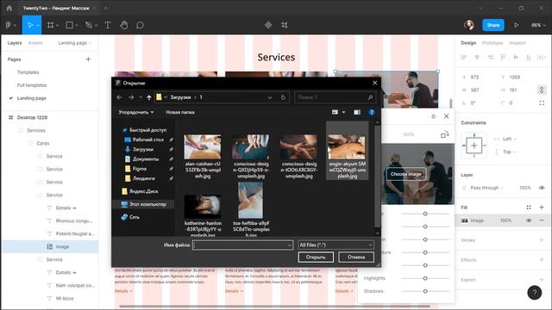Click the file dialog search box
The height and width of the screenshot is (310, 552).
335,97
